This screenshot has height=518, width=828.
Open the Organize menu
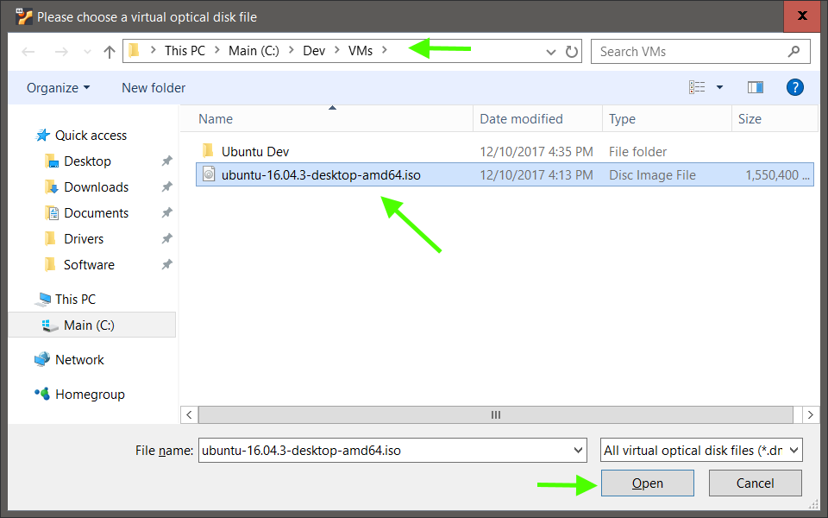tap(58, 88)
